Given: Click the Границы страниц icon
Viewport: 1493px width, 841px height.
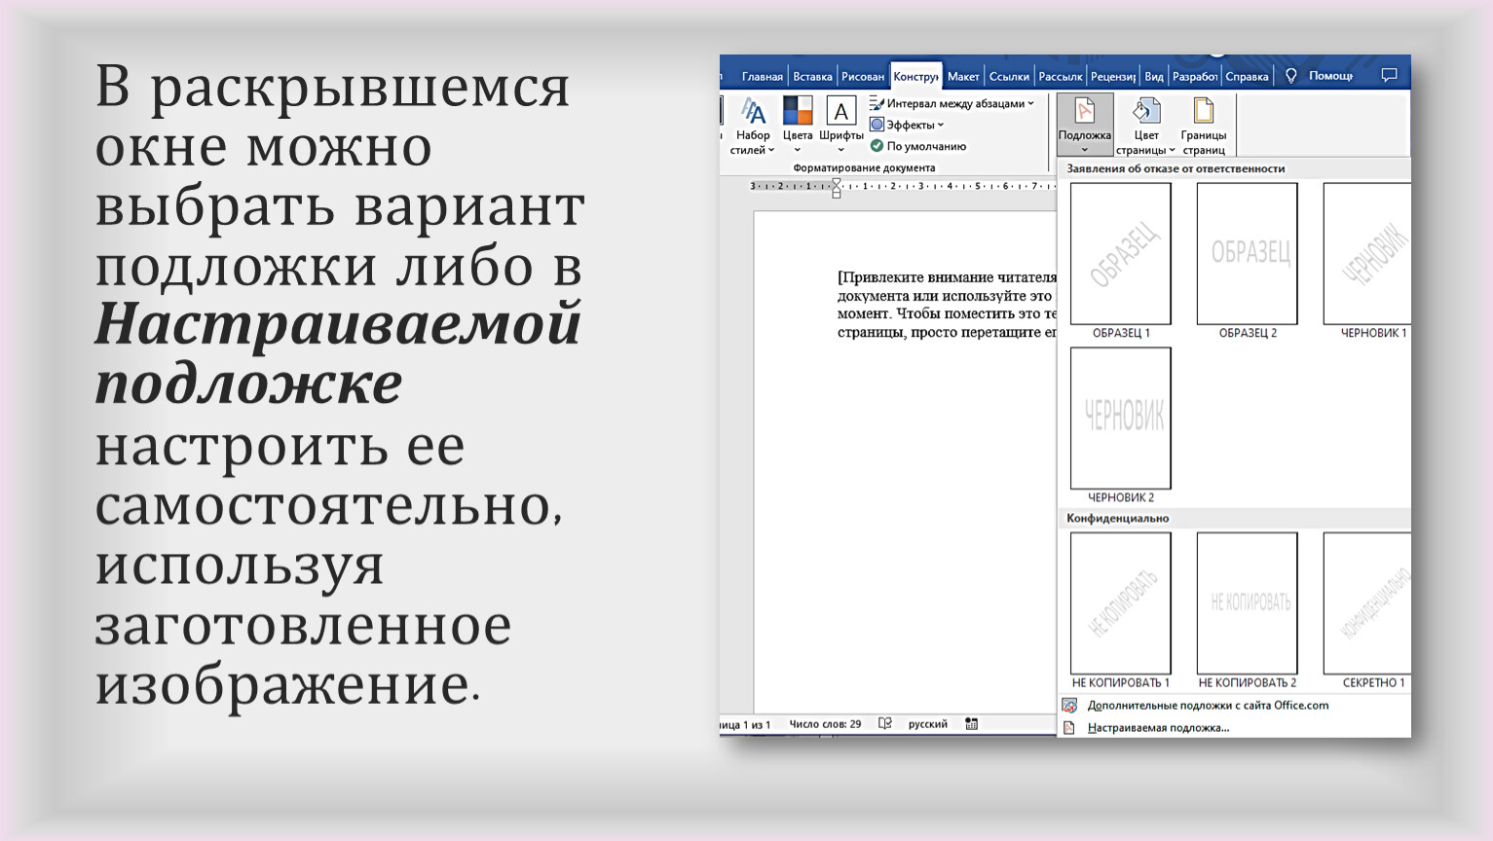Looking at the screenshot, I should 1204,111.
